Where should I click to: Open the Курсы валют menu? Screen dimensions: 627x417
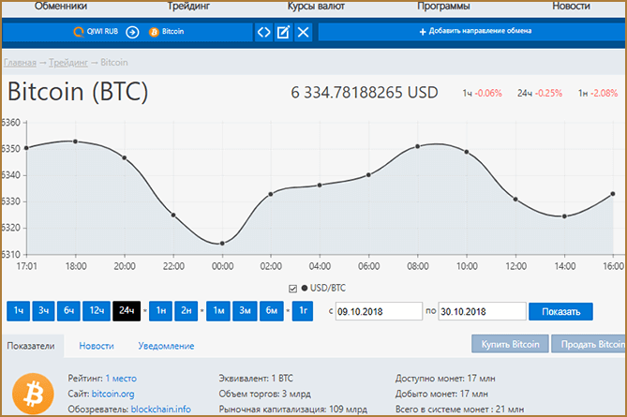[316, 6]
